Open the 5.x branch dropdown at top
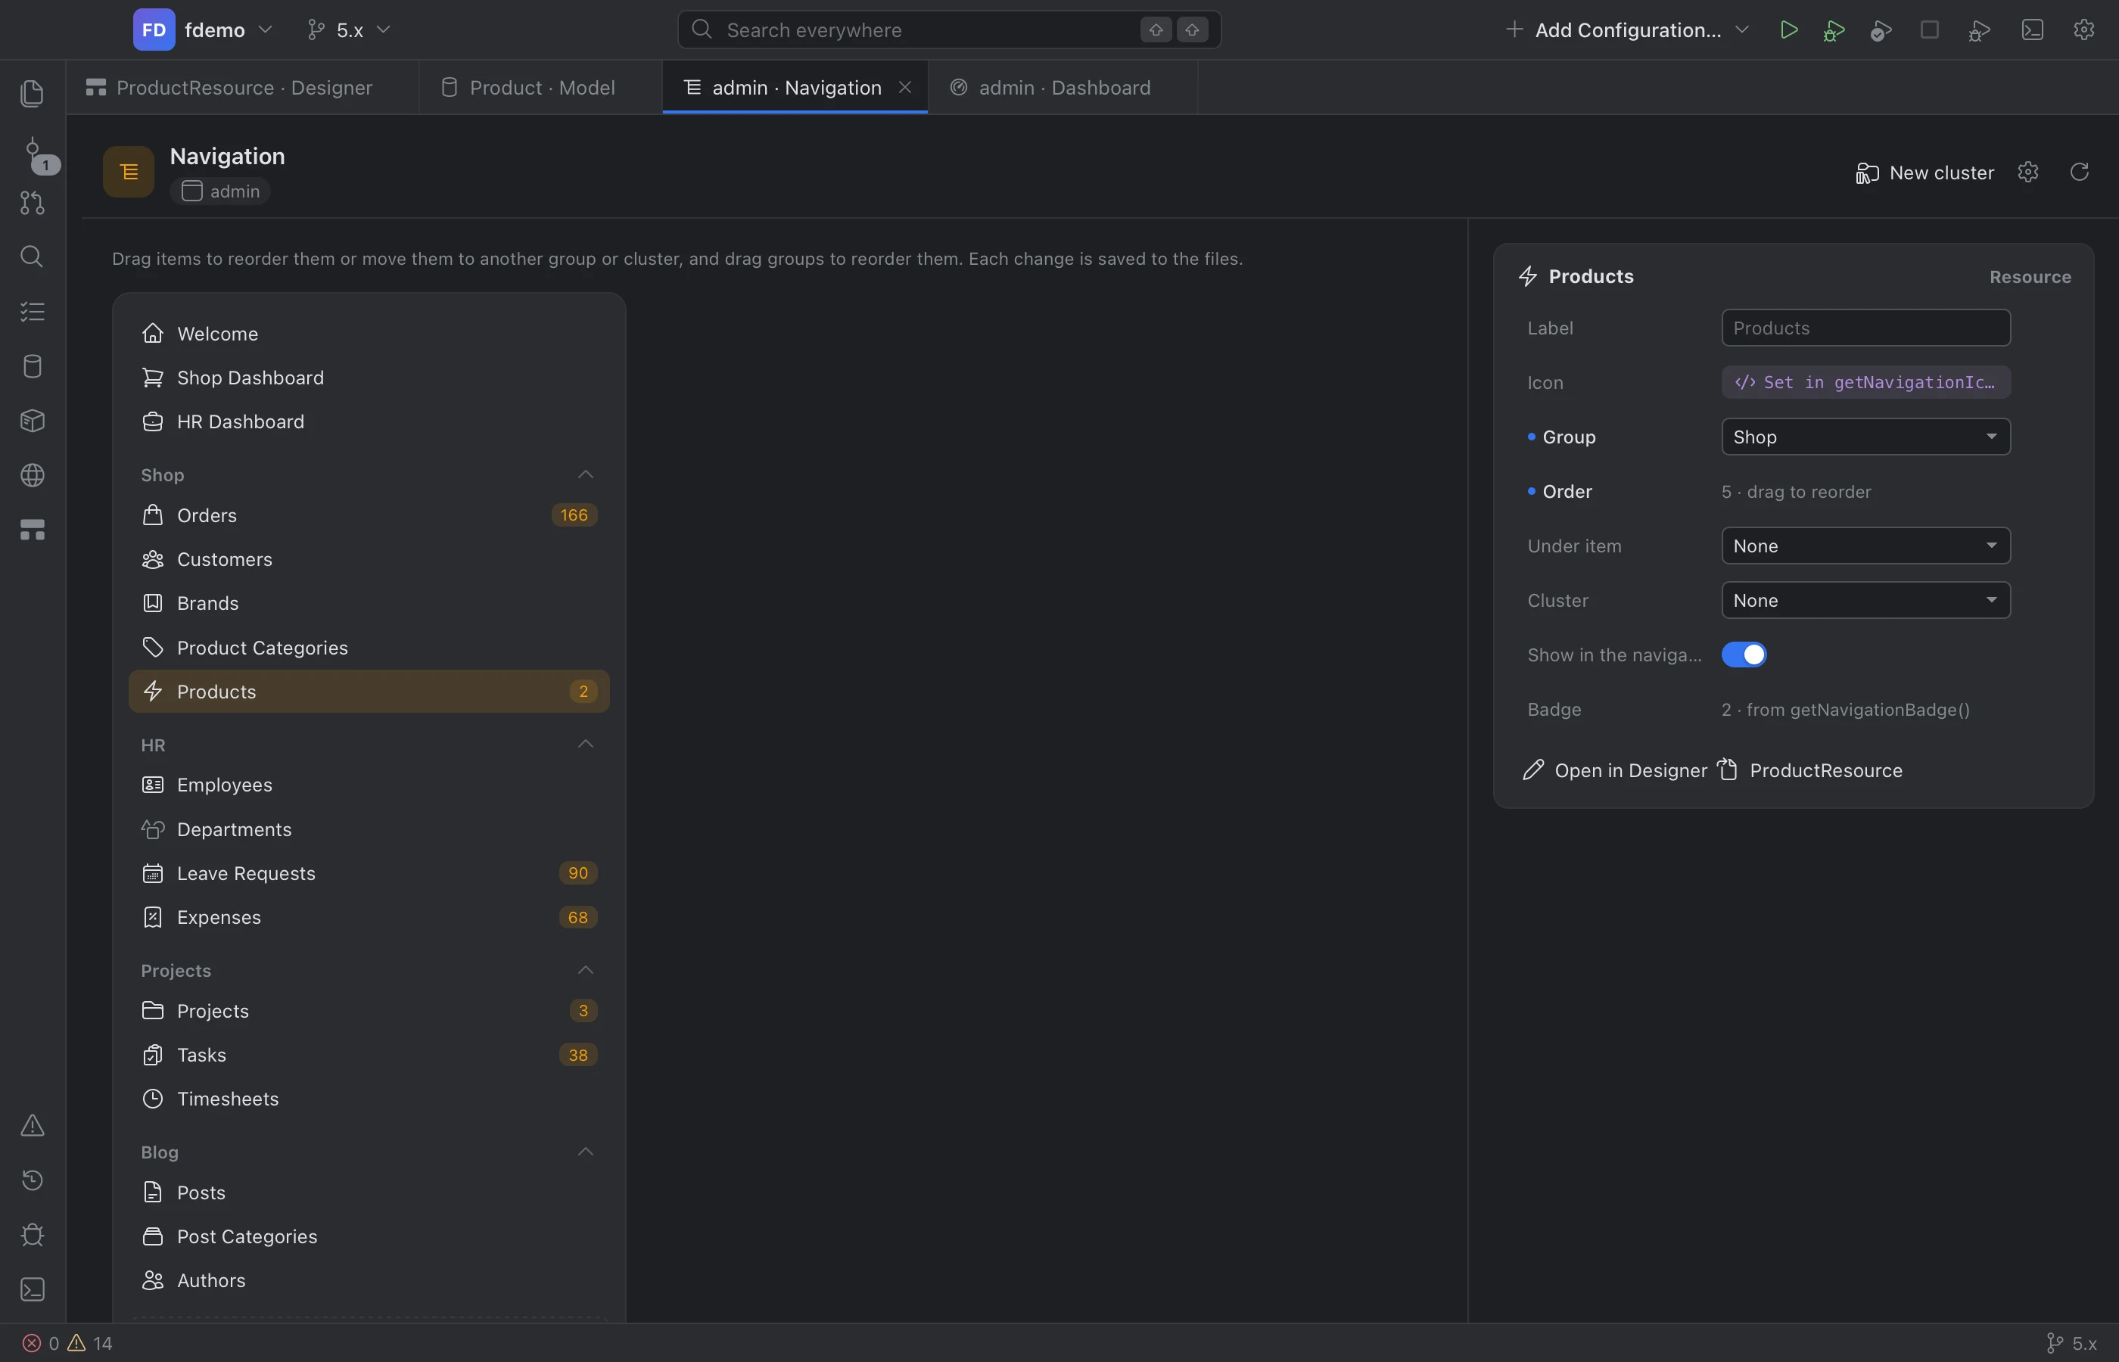Screen dimensions: 2119x1362 click(348, 30)
